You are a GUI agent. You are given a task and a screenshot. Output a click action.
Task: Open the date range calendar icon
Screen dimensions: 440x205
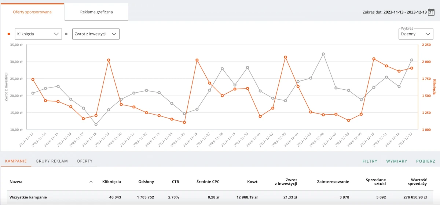coord(431,12)
